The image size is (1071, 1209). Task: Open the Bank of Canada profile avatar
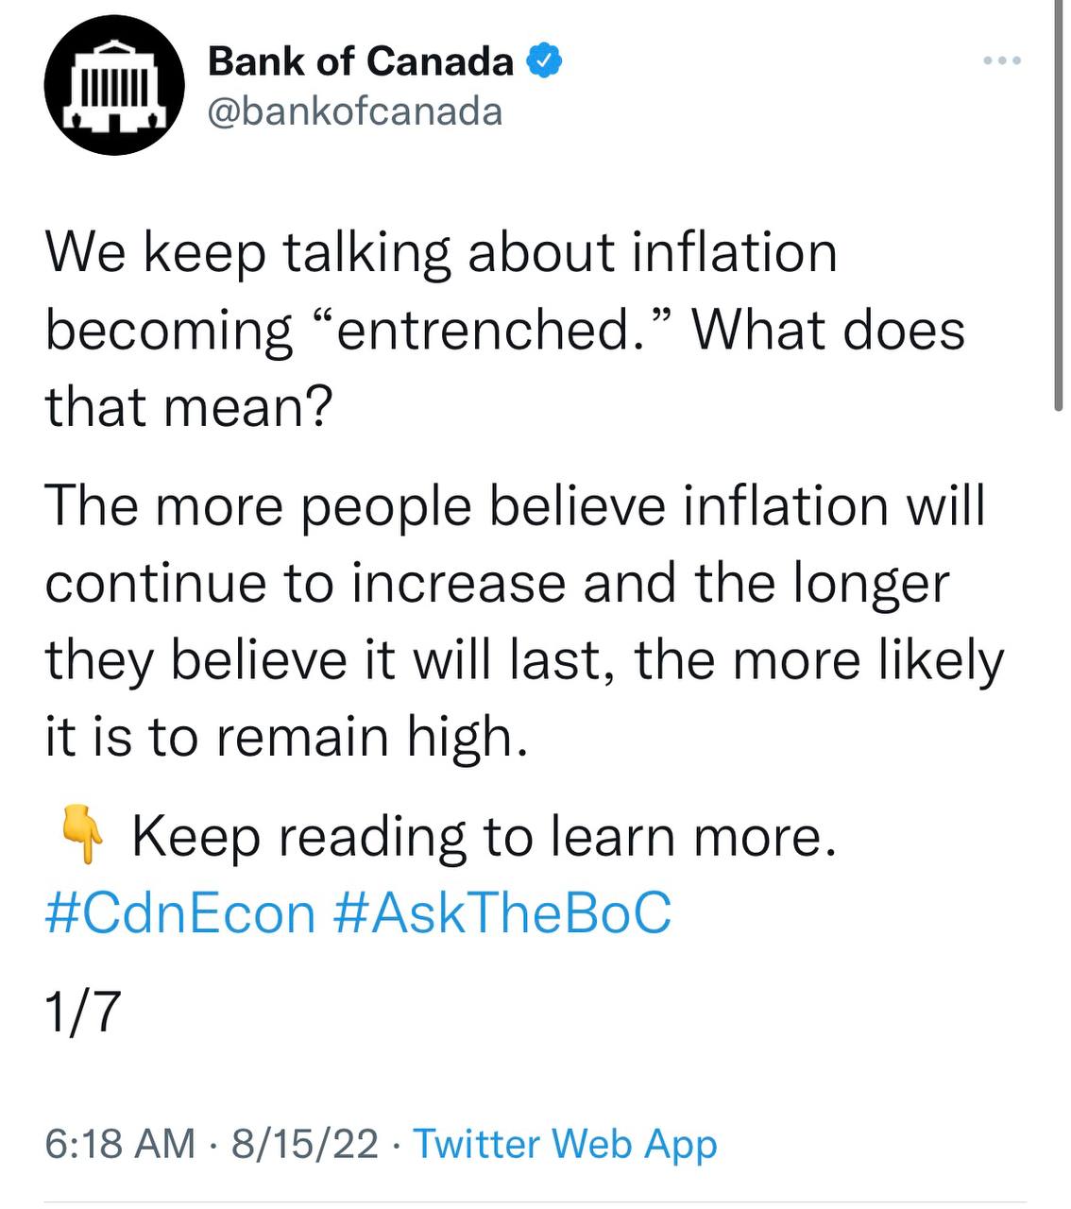pyautogui.click(x=112, y=86)
